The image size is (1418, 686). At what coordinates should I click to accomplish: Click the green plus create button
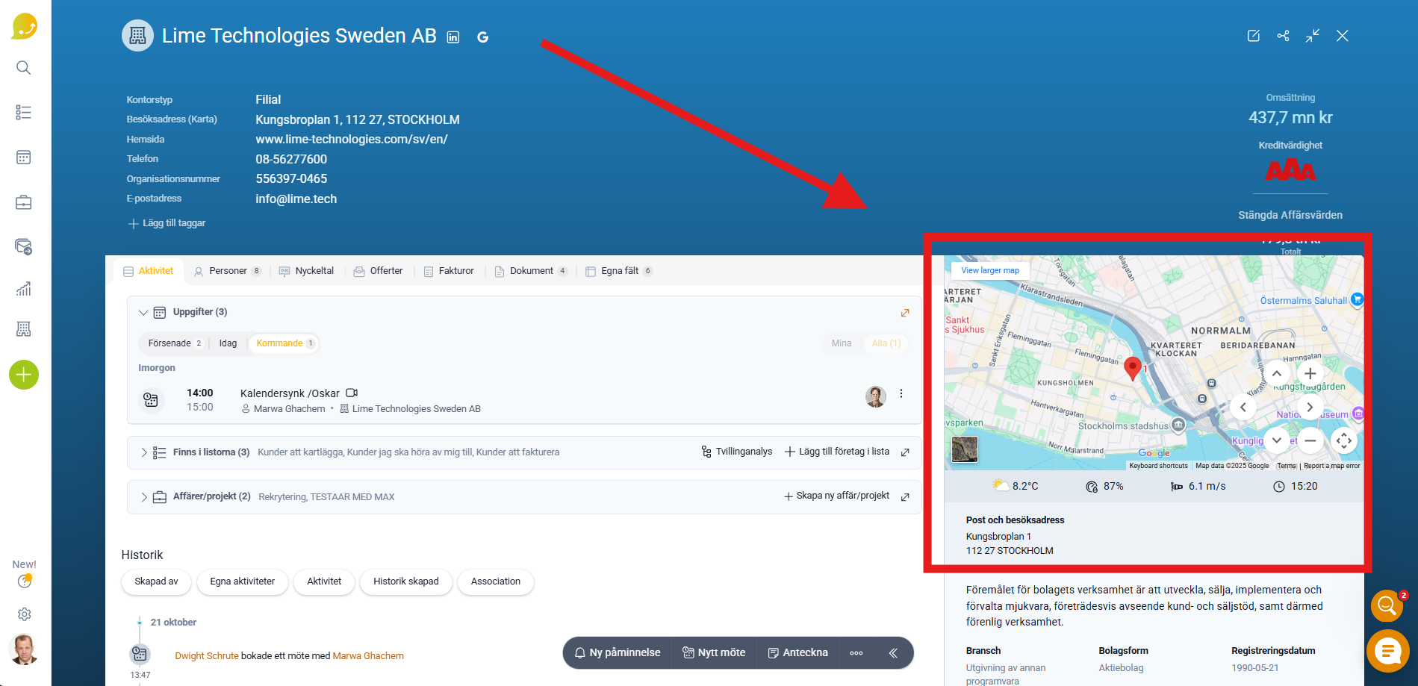[x=24, y=375]
